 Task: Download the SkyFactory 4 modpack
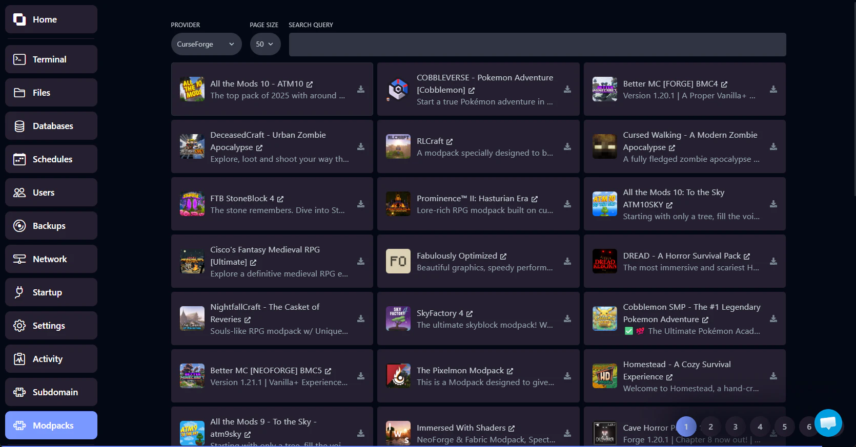point(567,318)
